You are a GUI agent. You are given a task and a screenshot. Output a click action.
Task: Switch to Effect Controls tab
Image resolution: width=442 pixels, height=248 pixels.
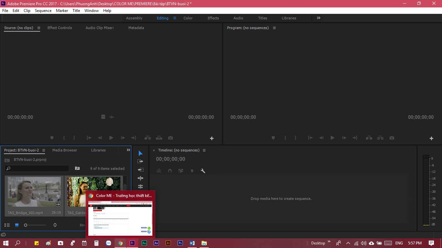[60, 28]
